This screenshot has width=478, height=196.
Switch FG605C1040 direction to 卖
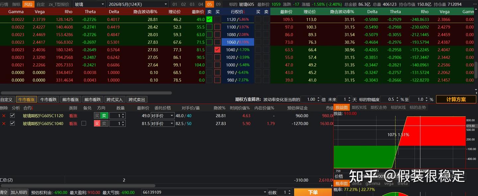(104, 123)
